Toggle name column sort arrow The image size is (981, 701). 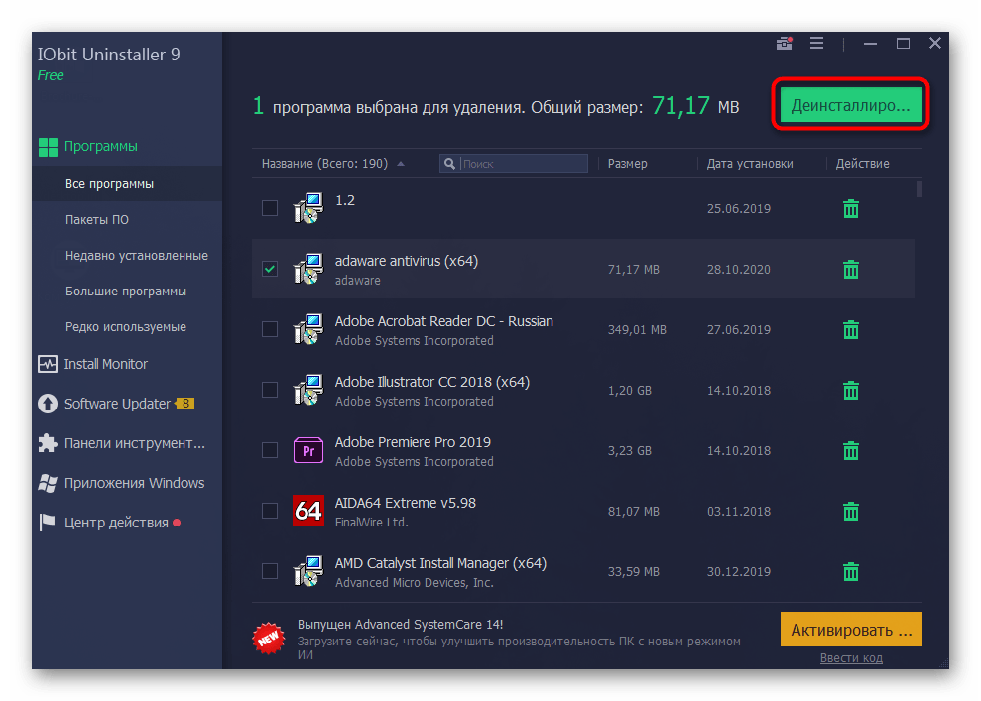click(x=401, y=164)
